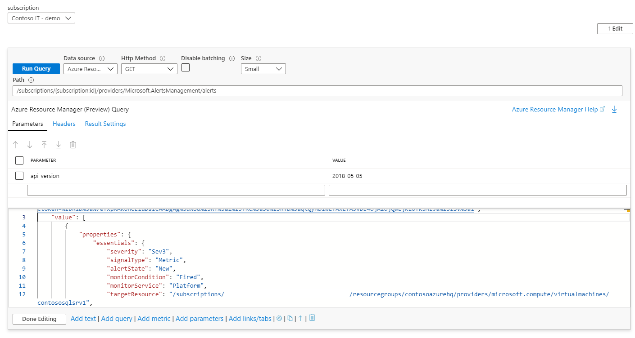Click the move to bottom arrow icon

tap(59, 145)
